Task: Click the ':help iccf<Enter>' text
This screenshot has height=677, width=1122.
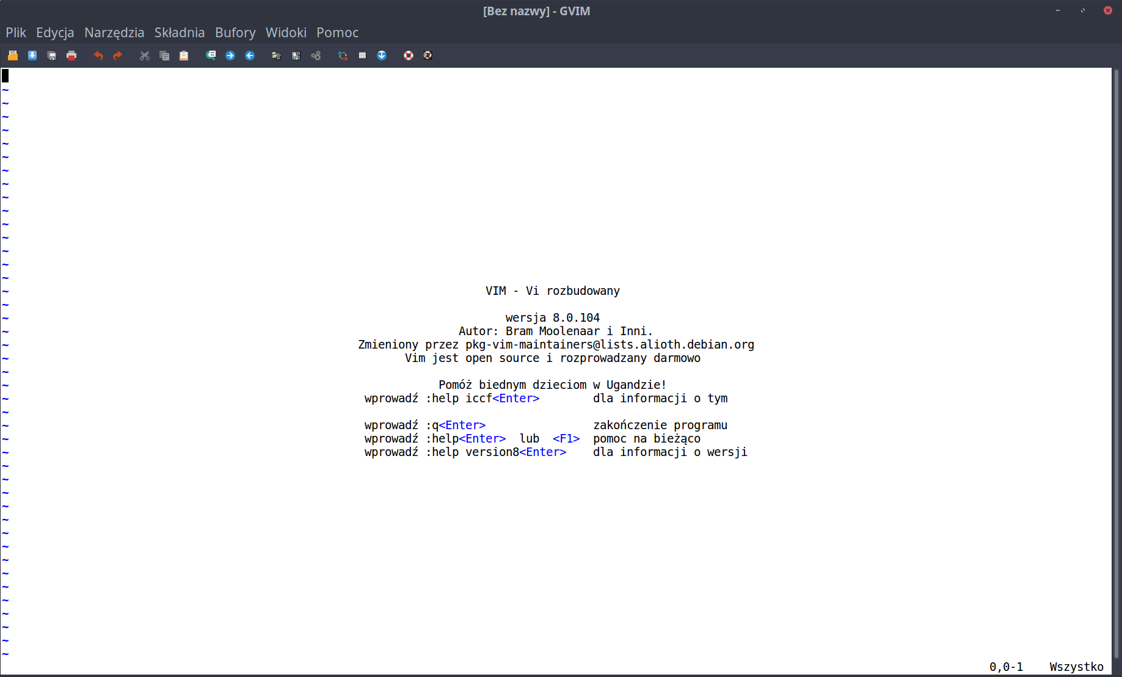Action: click(x=483, y=398)
